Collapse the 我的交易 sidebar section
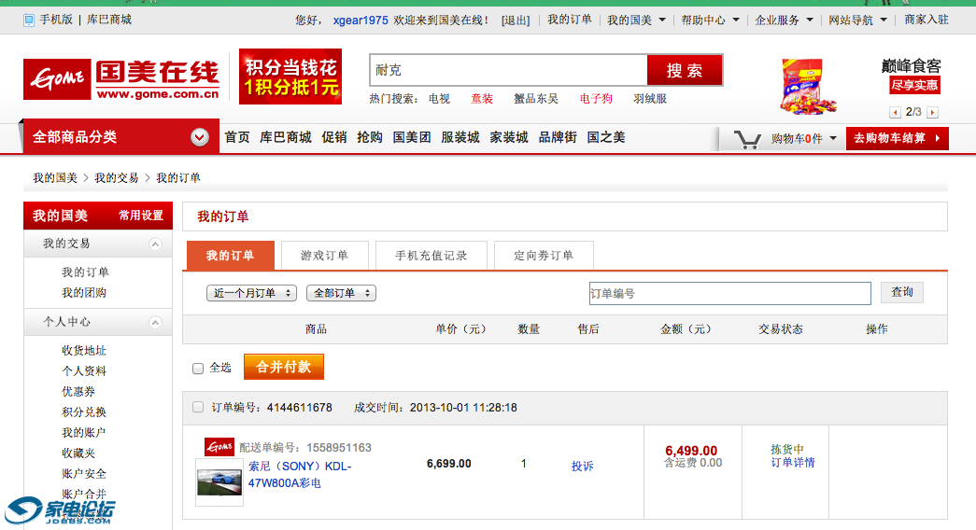 click(x=155, y=244)
